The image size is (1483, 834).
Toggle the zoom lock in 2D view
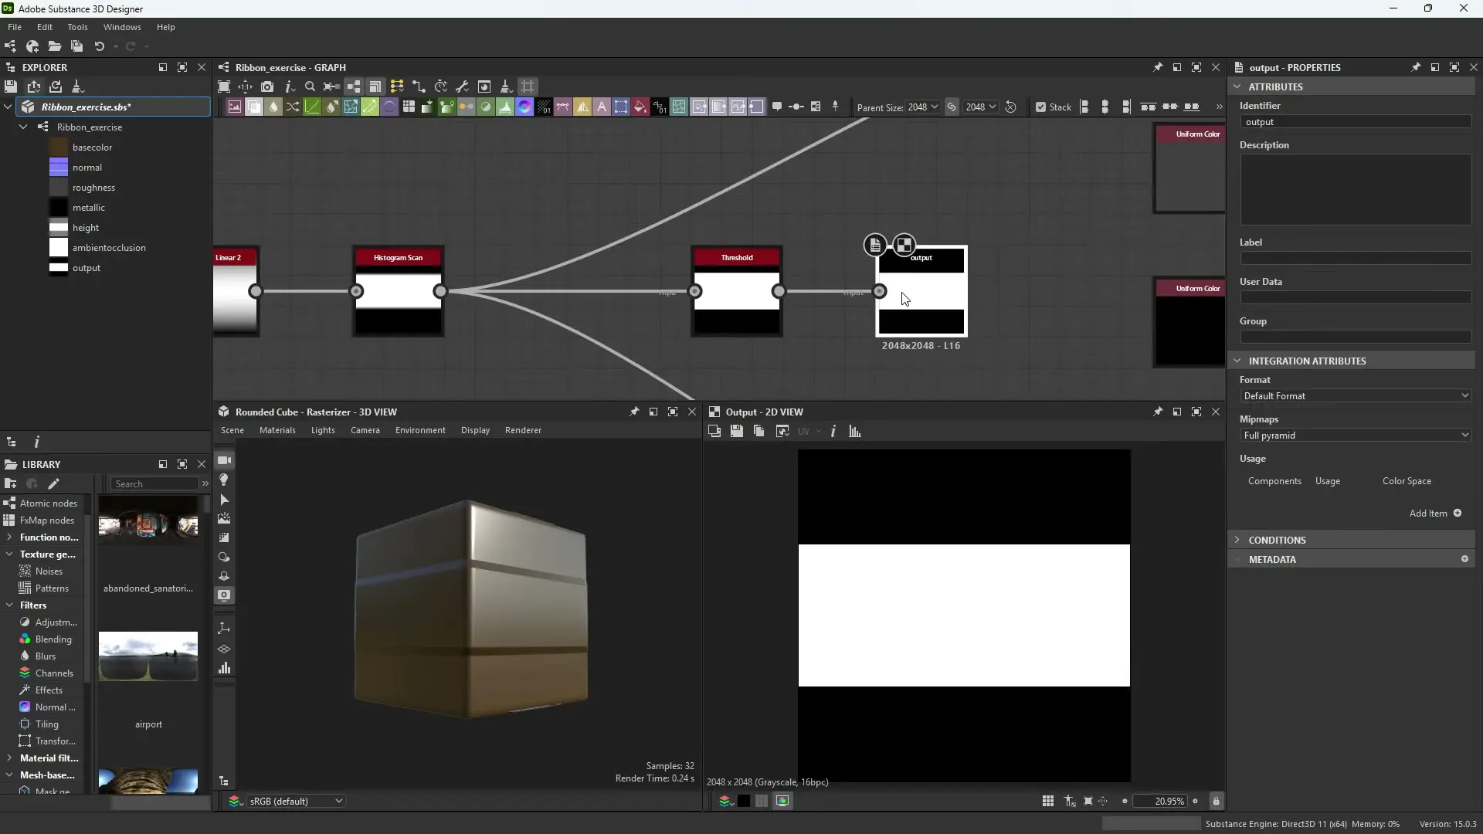(x=1217, y=801)
